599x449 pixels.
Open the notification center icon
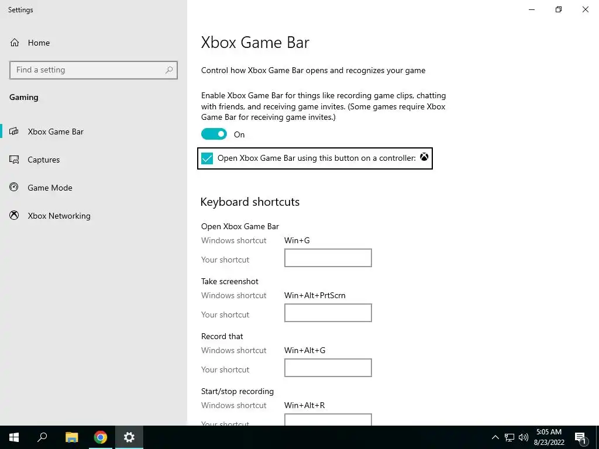coord(581,438)
